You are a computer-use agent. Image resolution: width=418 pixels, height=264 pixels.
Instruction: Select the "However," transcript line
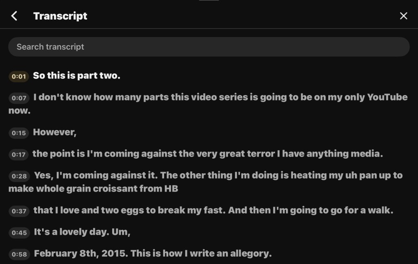tap(55, 132)
